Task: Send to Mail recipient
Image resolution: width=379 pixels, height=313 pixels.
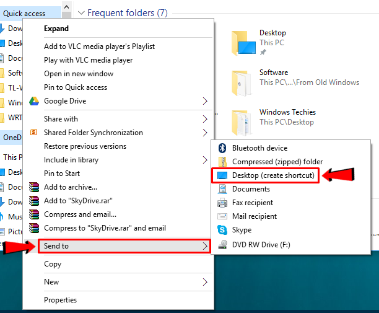Action: tap(291, 216)
